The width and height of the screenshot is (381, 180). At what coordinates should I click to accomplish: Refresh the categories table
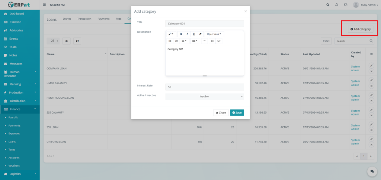point(77,41)
